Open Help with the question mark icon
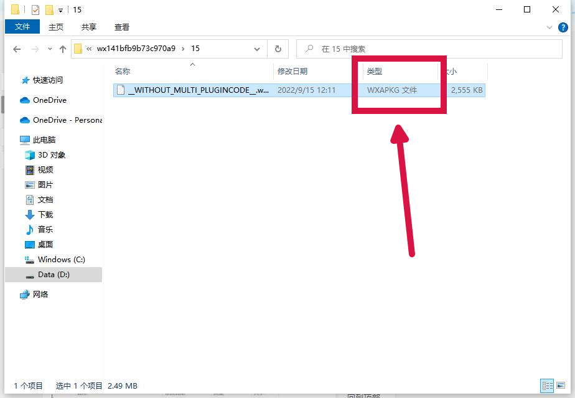 coord(563,27)
